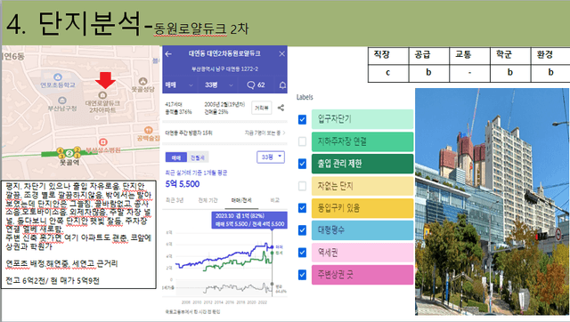Expand the 33평 selector above price

pos(271,157)
